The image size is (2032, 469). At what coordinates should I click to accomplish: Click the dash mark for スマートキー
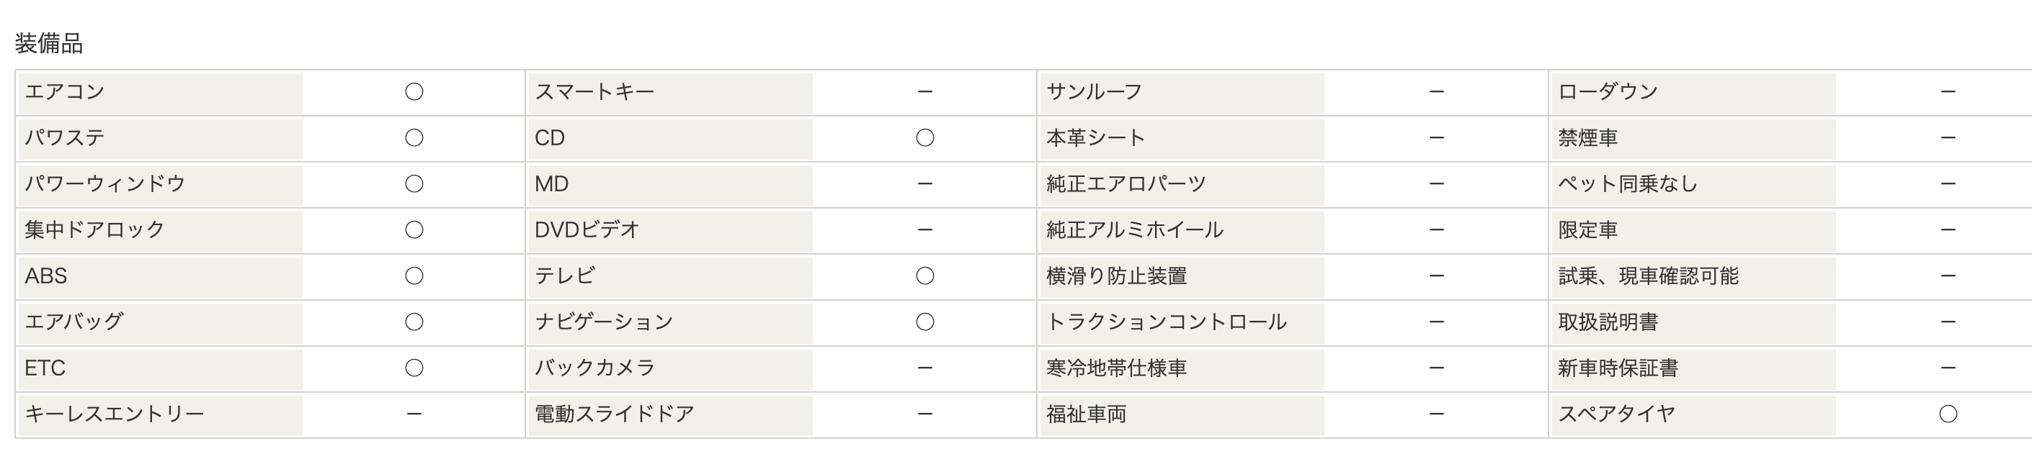[925, 92]
